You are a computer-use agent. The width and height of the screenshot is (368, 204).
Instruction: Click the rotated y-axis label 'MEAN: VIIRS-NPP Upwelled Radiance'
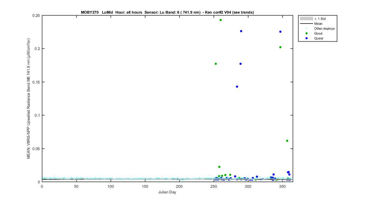(x=28, y=98)
